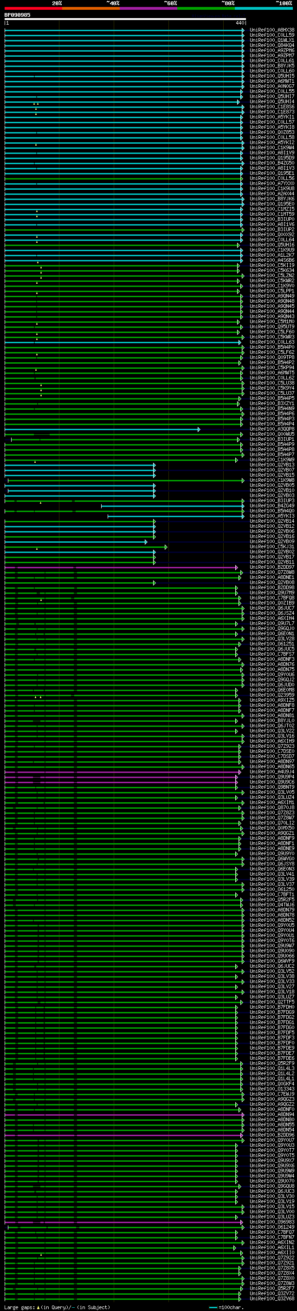Select hit UniRef100_C1K9W9
Image resolution: width=297 pixels, height=1311 pixels.
[x=272, y=459]
